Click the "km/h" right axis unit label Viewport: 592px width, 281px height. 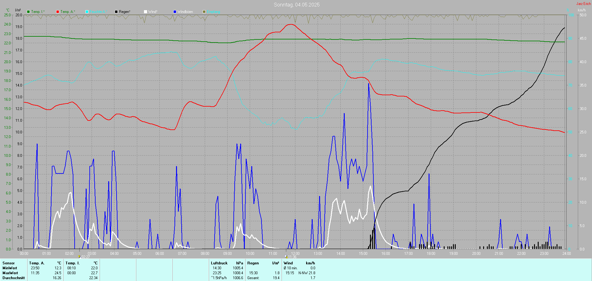[582, 10]
